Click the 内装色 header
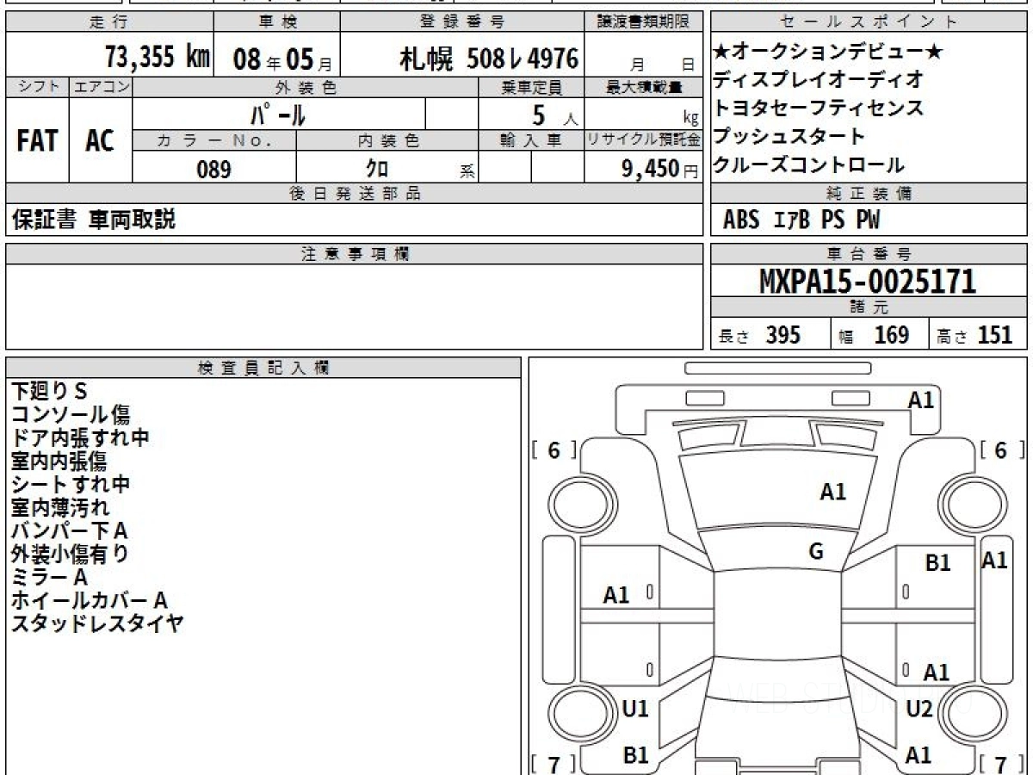1033x775 pixels. 387,140
